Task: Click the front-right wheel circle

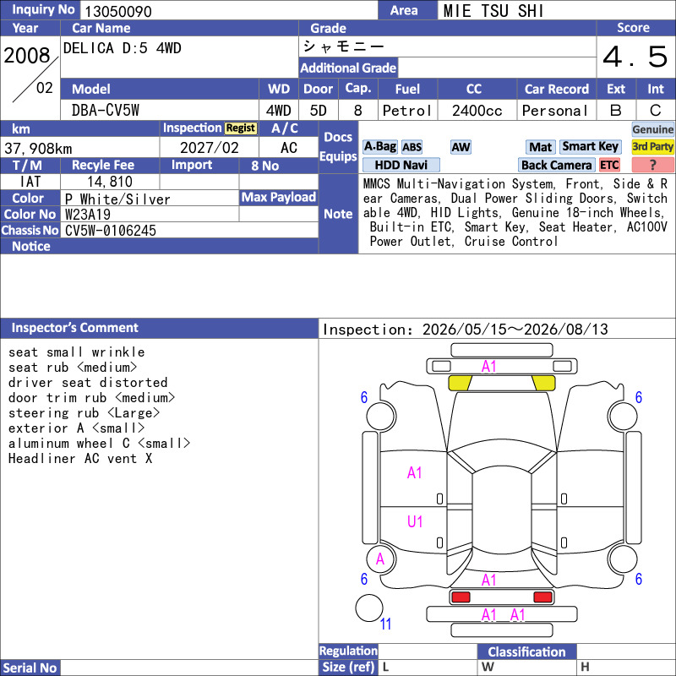Action: 623,417
